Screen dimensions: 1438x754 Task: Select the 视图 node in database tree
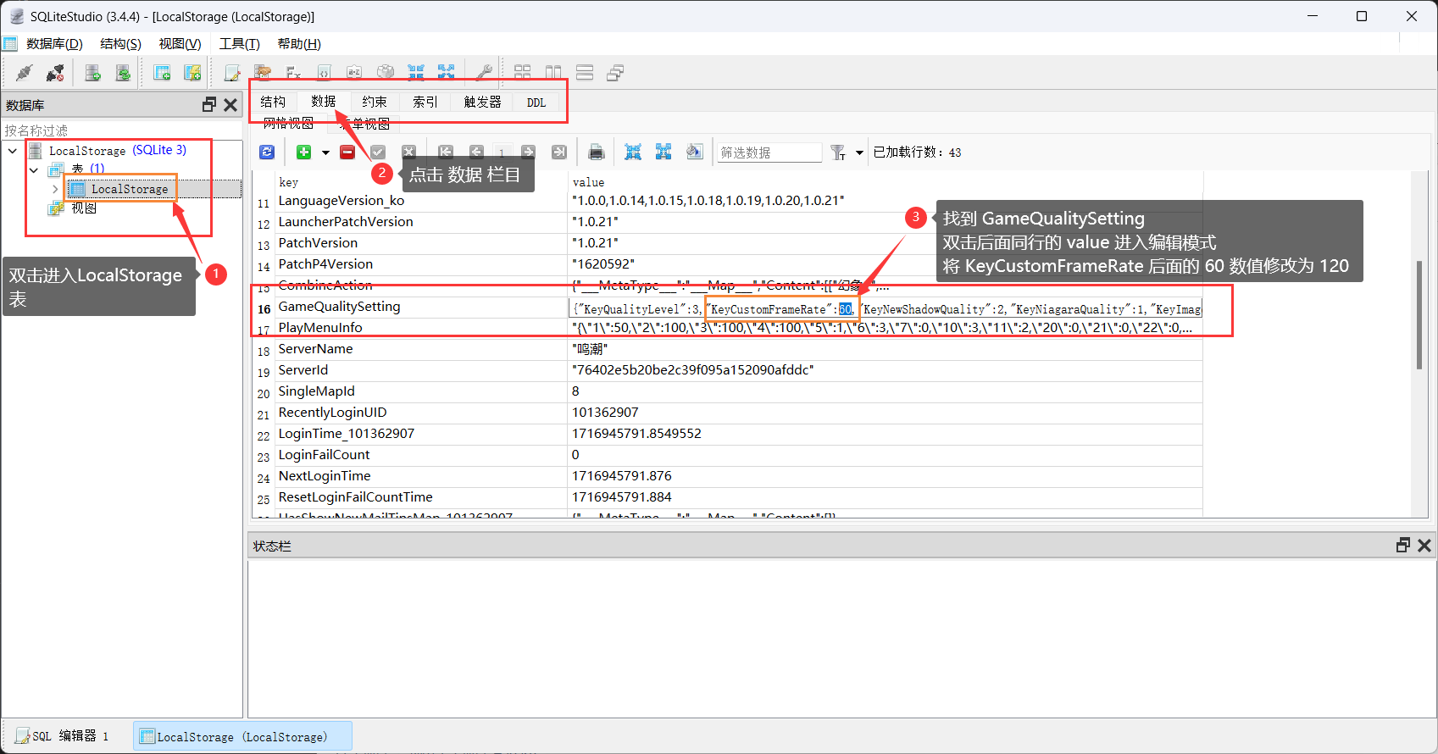pos(84,208)
